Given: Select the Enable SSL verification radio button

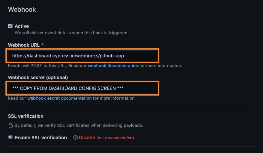Looking at the screenshot, I should (x=10, y=138).
